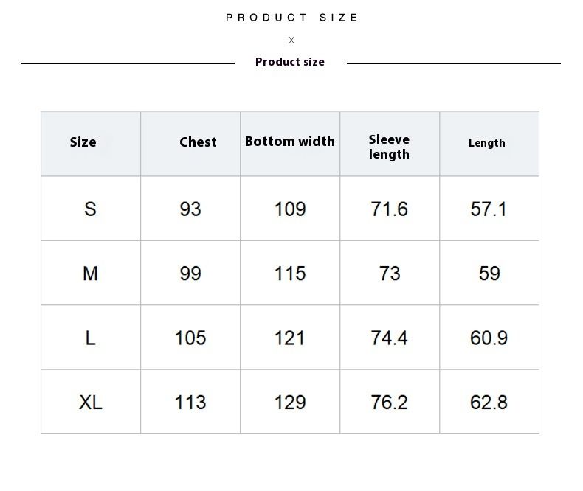Click the Size column header
Image resolution: width=583 pixels, height=491 pixels.
(83, 142)
